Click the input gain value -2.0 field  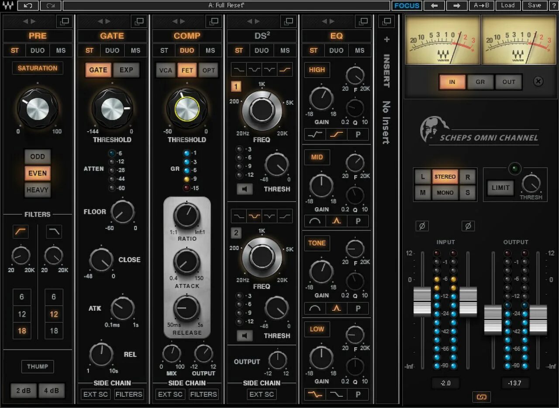point(445,383)
